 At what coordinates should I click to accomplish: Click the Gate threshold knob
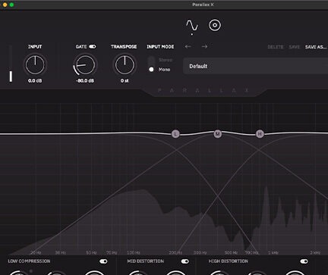coord(85,65)
